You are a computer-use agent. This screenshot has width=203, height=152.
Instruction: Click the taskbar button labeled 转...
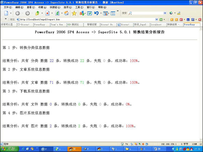point(159,149)
